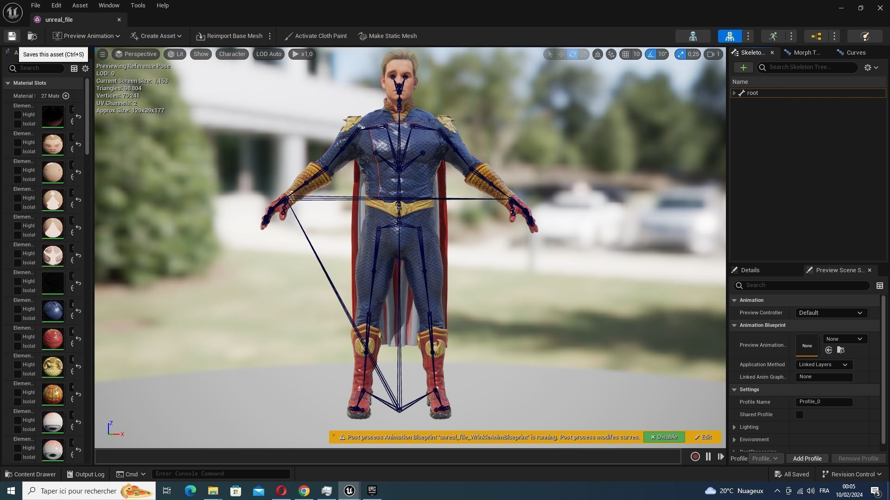This screenshot has width=890, height=500.
Task: Click the Browse to asset in Content Browser icon
Action: click(x=32, y=36)
